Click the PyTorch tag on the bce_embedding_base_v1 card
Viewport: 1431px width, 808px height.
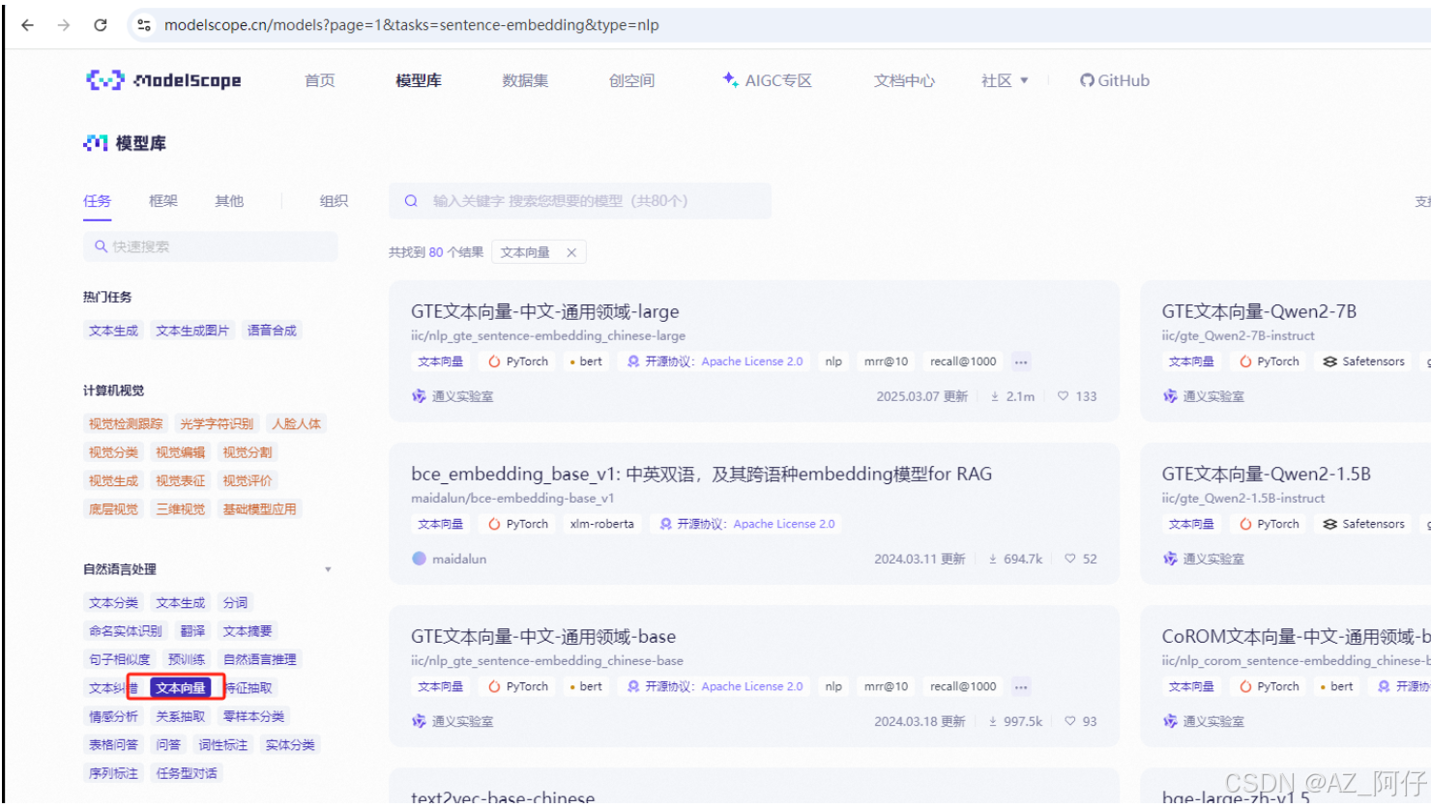[x=518, y=524]
